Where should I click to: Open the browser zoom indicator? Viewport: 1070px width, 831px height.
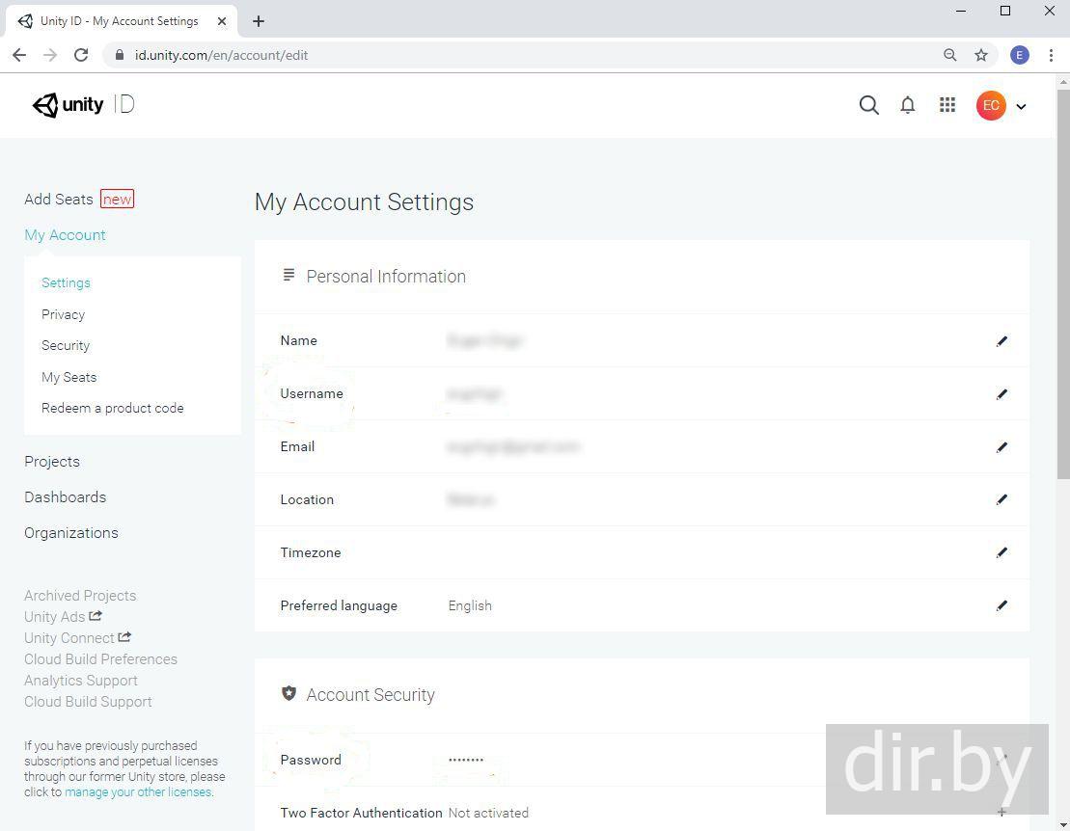point(950,55)
